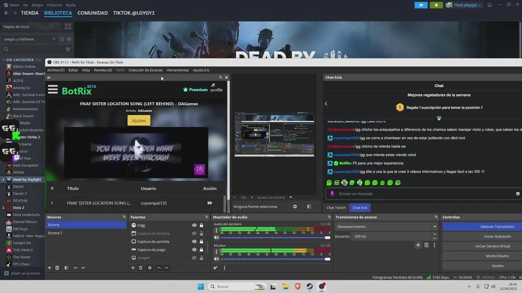
Task: Open Mic/Aux options menu dots
Action: 217,252
